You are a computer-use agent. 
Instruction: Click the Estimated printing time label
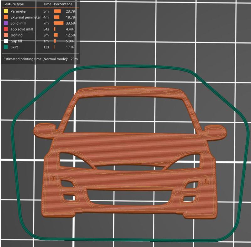pos(35,58)
